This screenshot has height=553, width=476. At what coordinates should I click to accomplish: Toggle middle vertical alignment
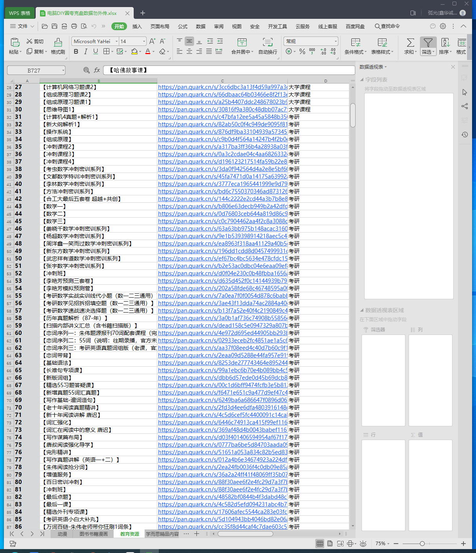(189, 41)
